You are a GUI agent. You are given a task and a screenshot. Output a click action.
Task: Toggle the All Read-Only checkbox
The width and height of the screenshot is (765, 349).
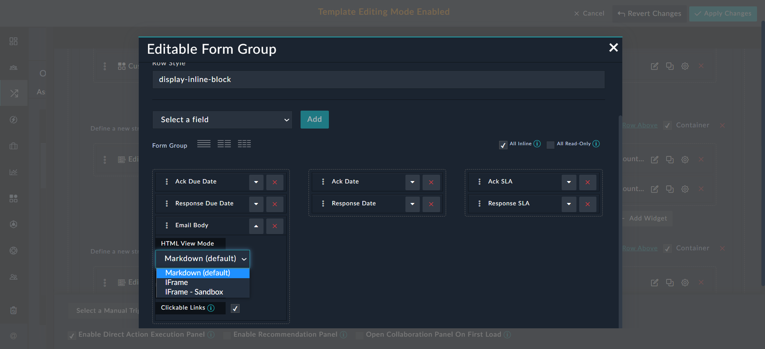pos(551,145)
